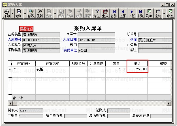The width and height of the screenshot is (177, 126).
Task: Click the 数量 column header
Action: 116,64
